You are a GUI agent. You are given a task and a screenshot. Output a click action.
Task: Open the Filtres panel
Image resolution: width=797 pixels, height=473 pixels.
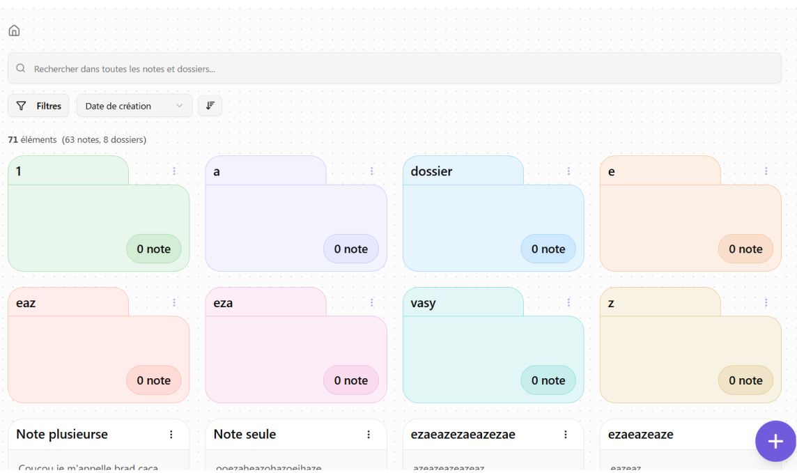click(x=38, y=105)
